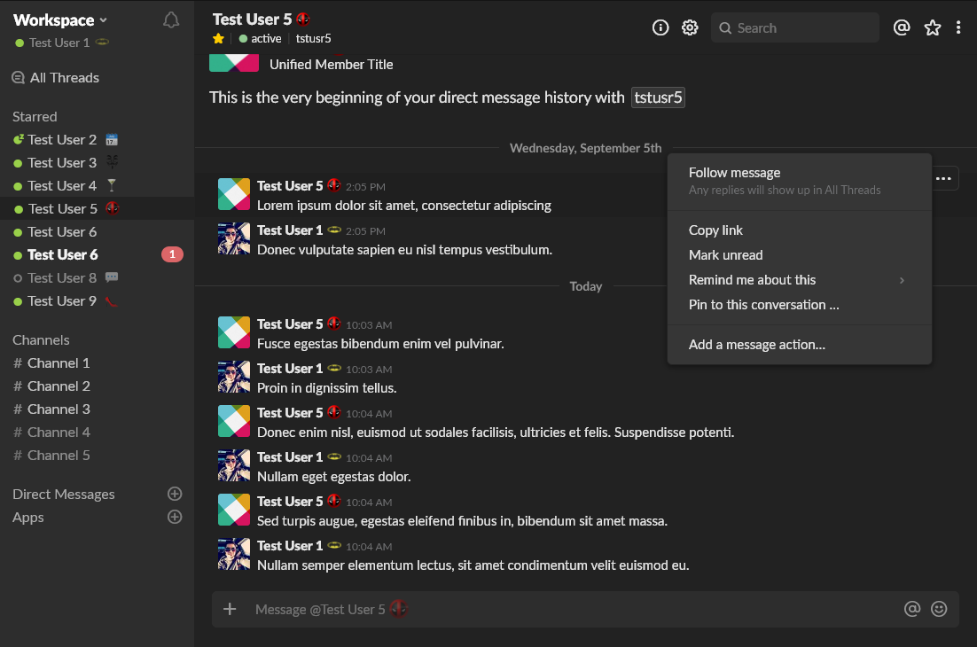Expand the Workspace menu dropdown
This screenshot has height=647, width=977.
click(60, 19)
